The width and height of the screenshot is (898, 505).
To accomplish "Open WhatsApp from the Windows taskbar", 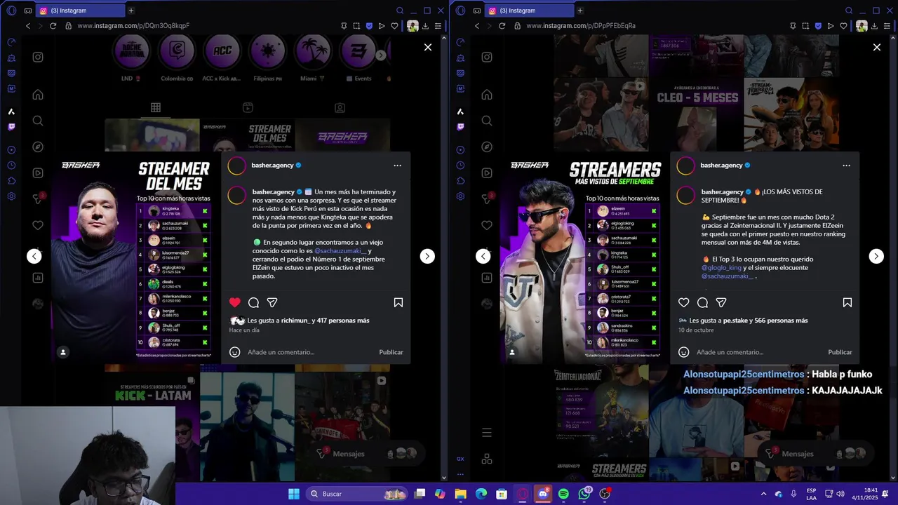I will click(584, 494).
